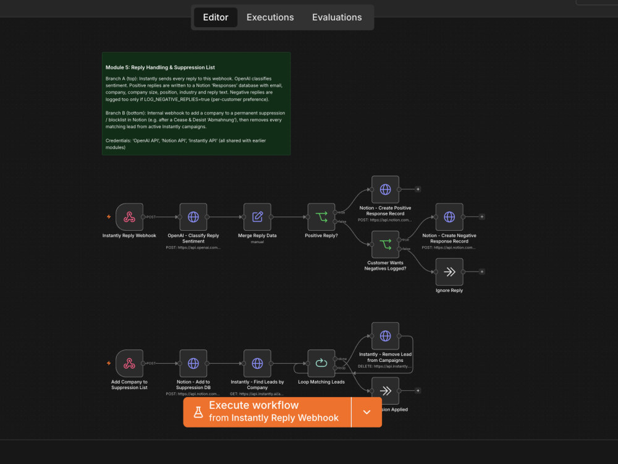This screenshot has height=464, width=618.
Task: Click the 'Ignore Reply' node label
Action: click(449, 290)
